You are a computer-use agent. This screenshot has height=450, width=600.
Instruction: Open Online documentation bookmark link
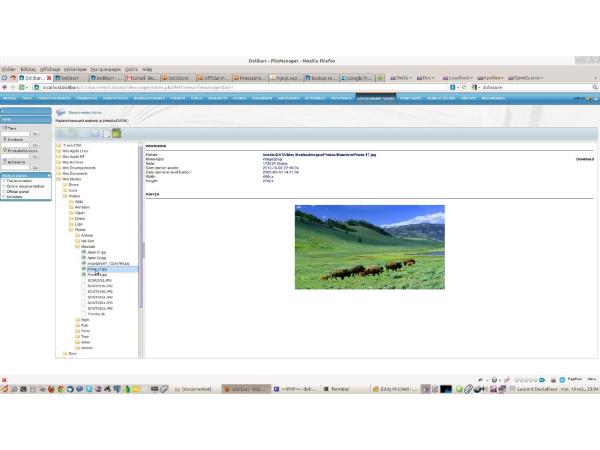(x=25, y=186)
